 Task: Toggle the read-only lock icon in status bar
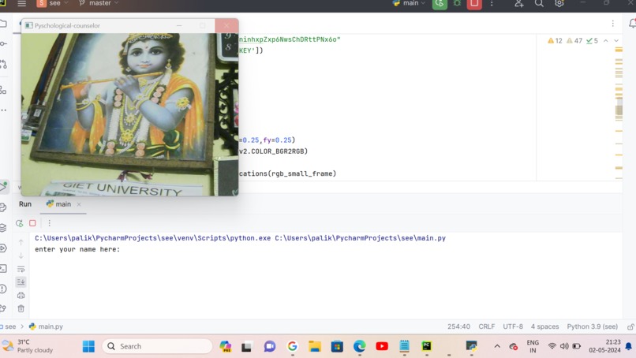pos(630,326)
